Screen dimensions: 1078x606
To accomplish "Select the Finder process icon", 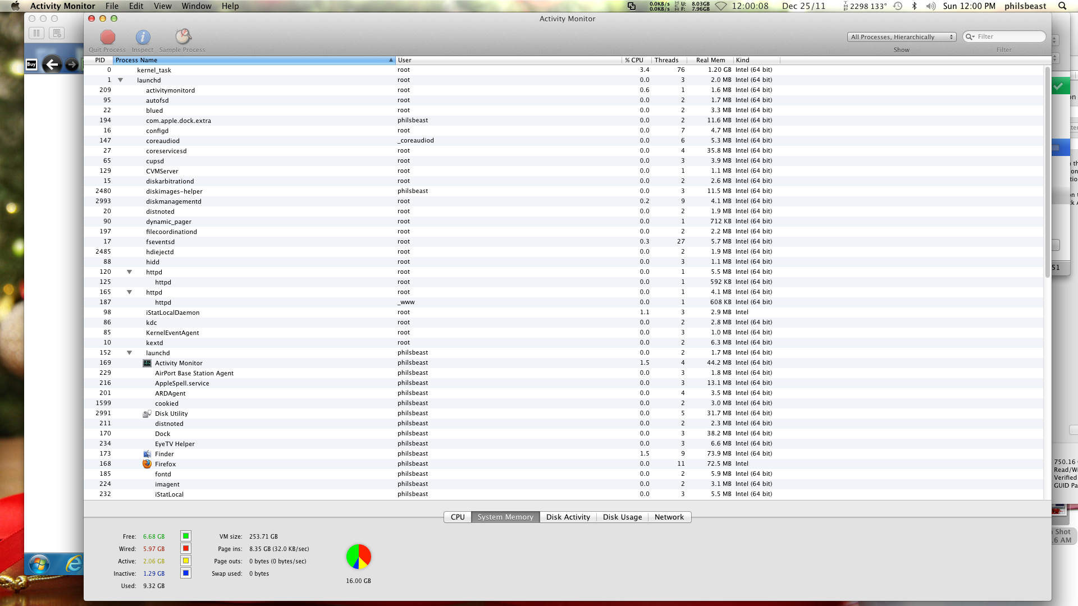I will coord(147,454).
